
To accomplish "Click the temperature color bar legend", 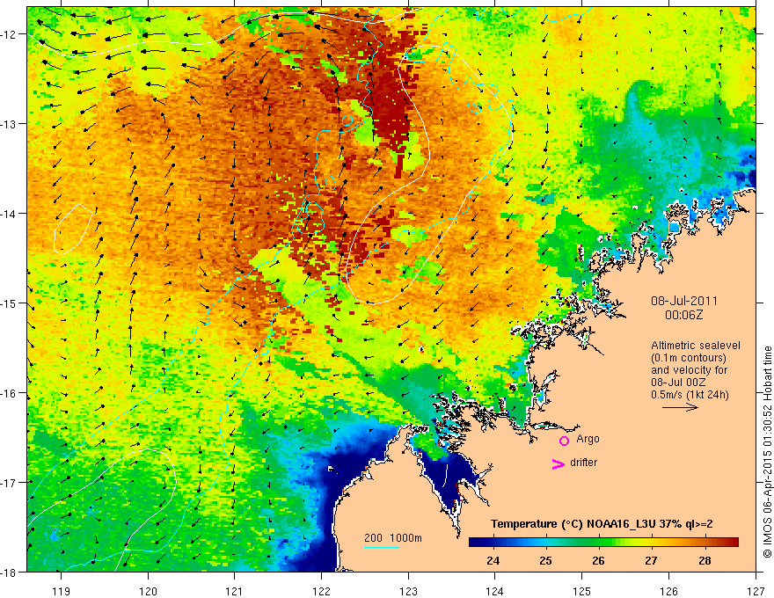I will click(603, 543).
